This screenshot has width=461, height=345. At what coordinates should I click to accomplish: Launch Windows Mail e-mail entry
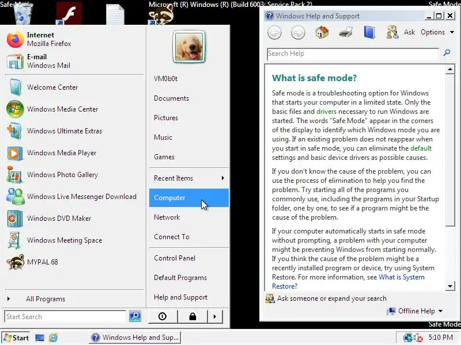tap(74, 61)
